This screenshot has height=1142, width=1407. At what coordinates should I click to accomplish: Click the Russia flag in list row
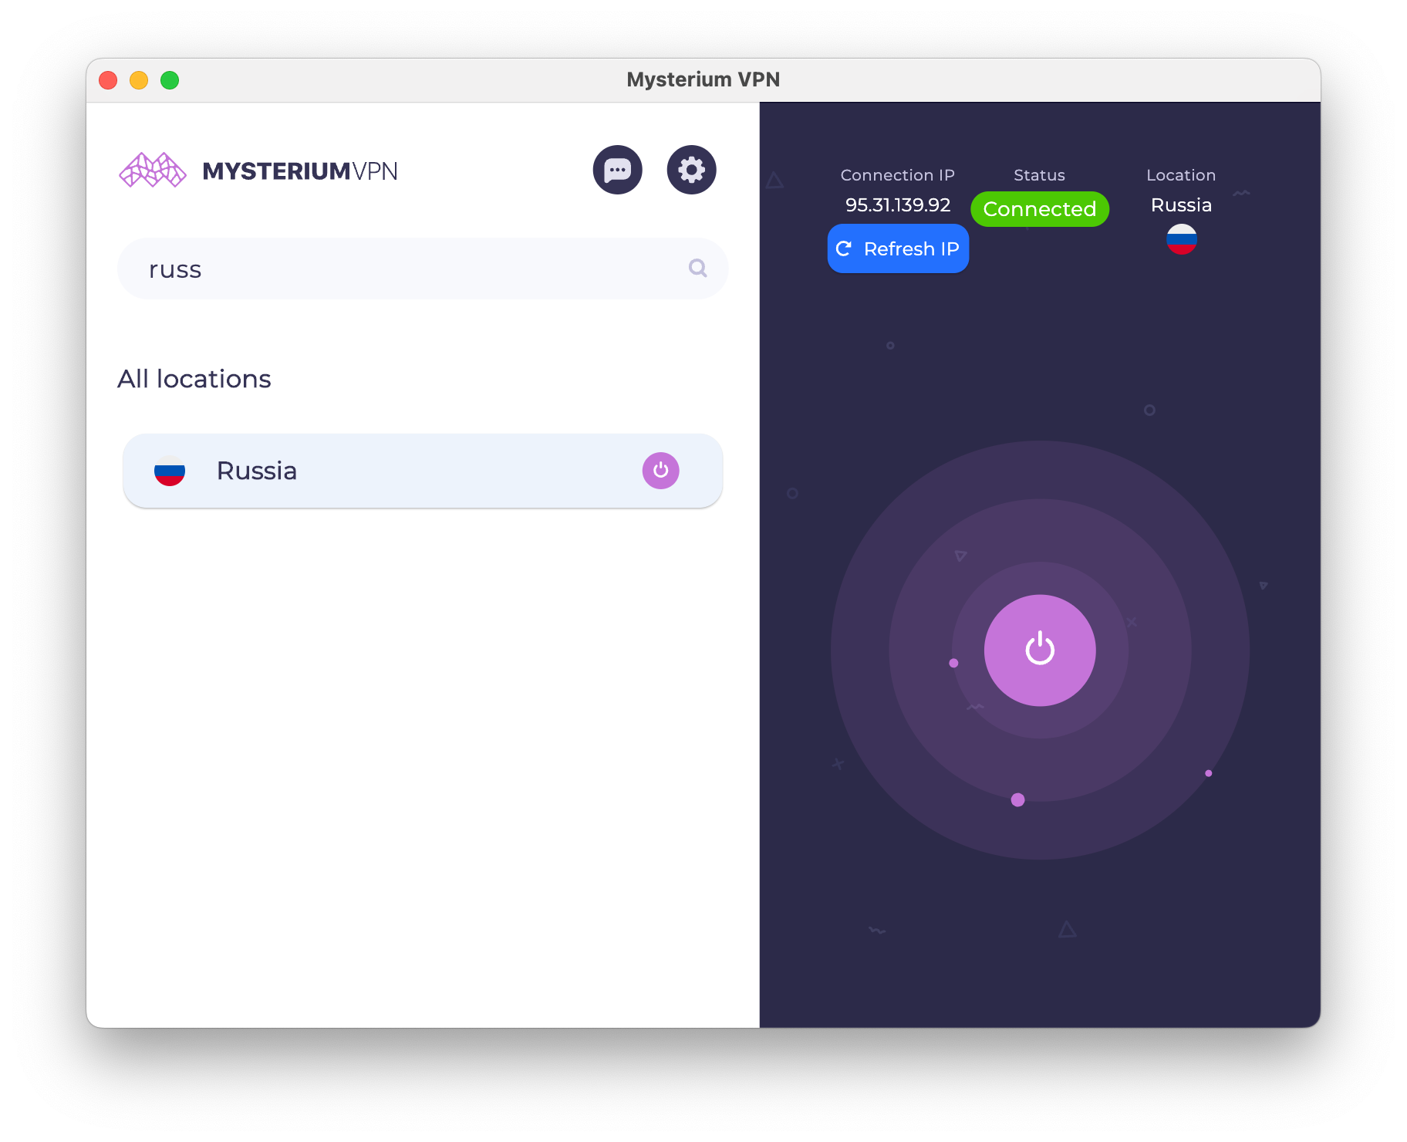(x=170, y=471)
